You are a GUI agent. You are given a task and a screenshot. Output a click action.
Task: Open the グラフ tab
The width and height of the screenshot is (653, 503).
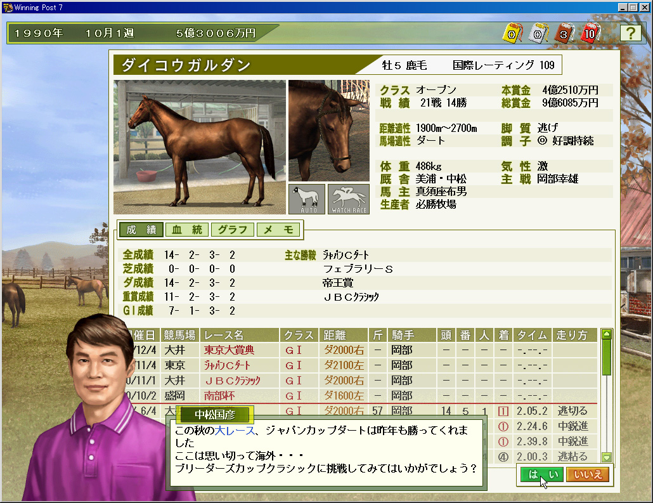click(233, 230)
